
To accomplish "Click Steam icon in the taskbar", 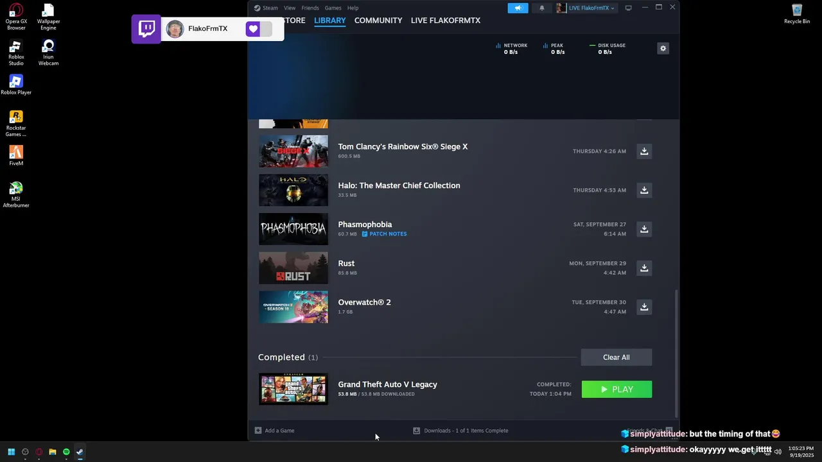I will (80, 452).
